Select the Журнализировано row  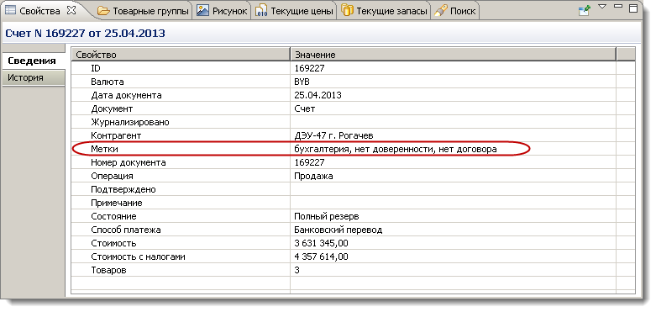coord(353,122)
